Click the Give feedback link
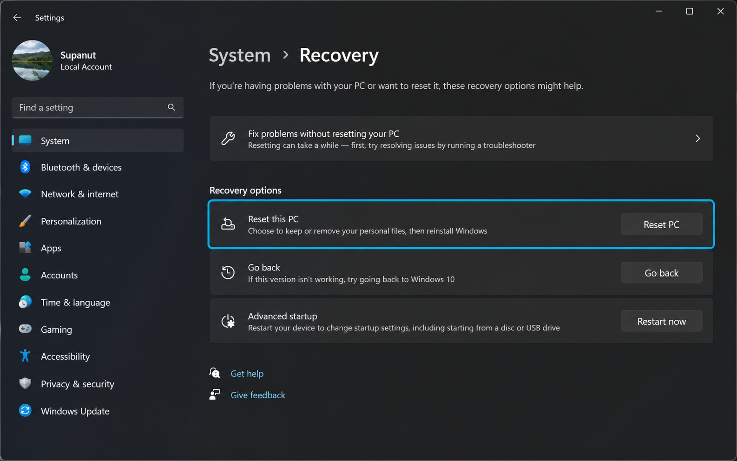Viewport: 737px width, 461px height. (x=258, y=395)
